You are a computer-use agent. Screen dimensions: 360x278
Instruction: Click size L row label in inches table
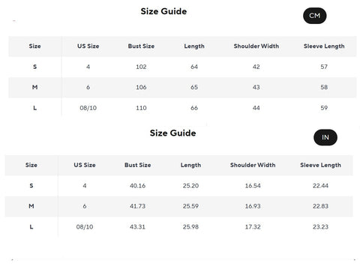31,227
